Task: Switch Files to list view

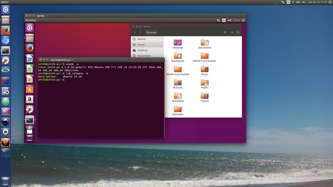Action: 232,32
